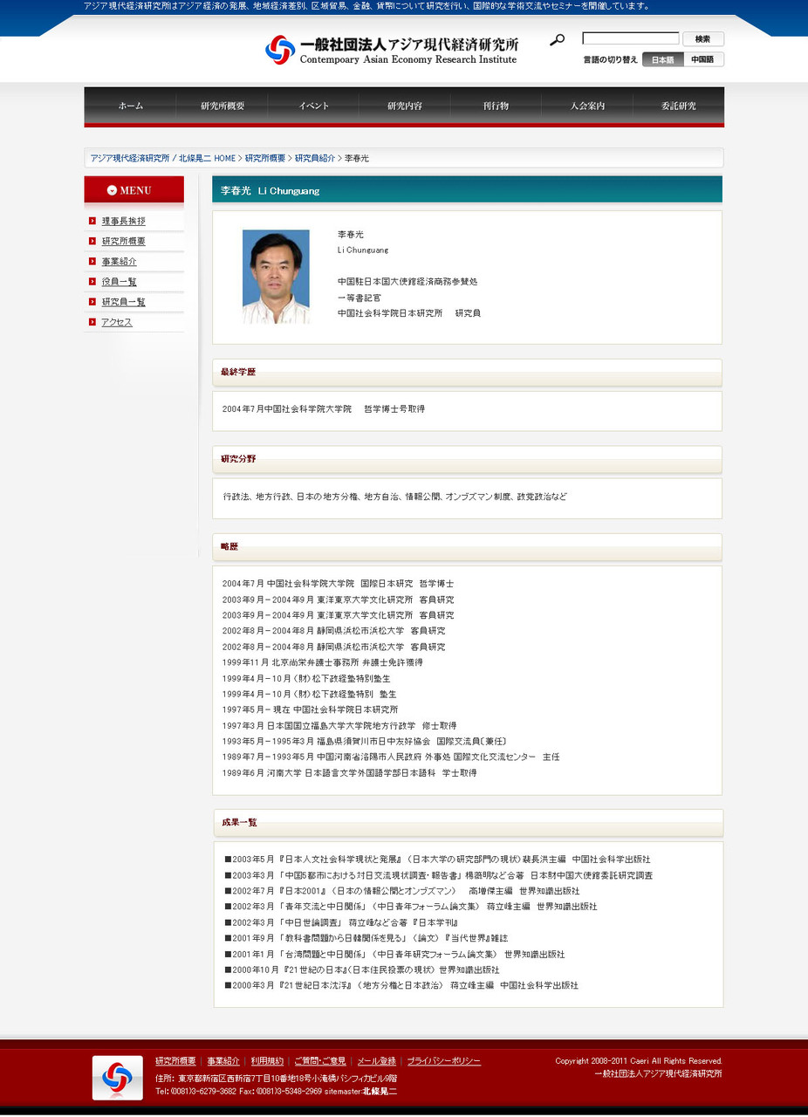The image size is (808, 1117).
Task: Click the footer Caeri logo image
Action: click(118, 1078)
